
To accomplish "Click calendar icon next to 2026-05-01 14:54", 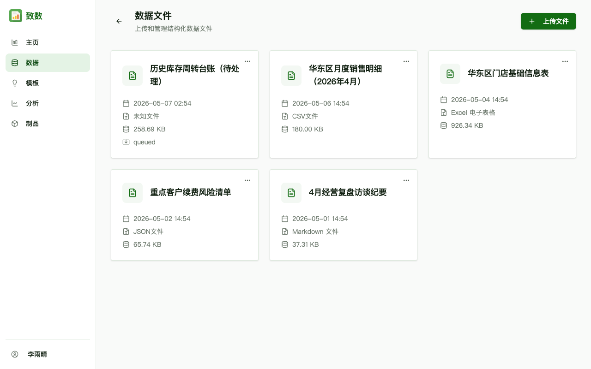I will click(x=285, y=219).
